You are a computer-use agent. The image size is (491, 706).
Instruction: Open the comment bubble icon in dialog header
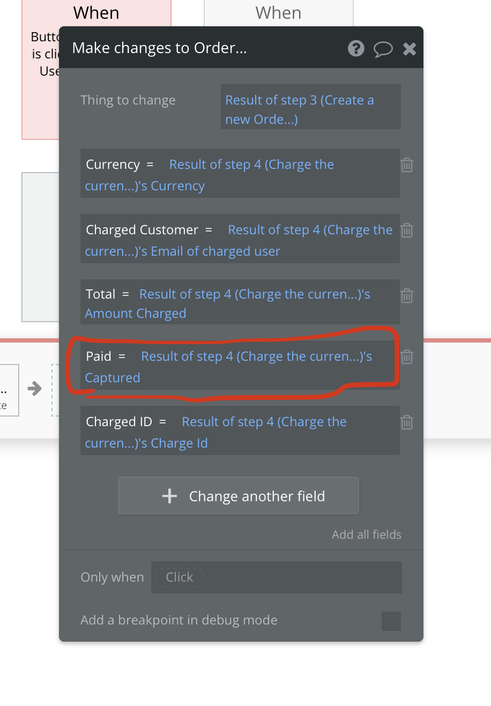click(383, 49)
